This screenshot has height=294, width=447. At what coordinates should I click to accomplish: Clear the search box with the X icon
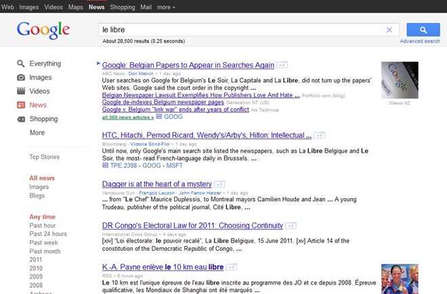pyautogui.click(x=389, y=30)
